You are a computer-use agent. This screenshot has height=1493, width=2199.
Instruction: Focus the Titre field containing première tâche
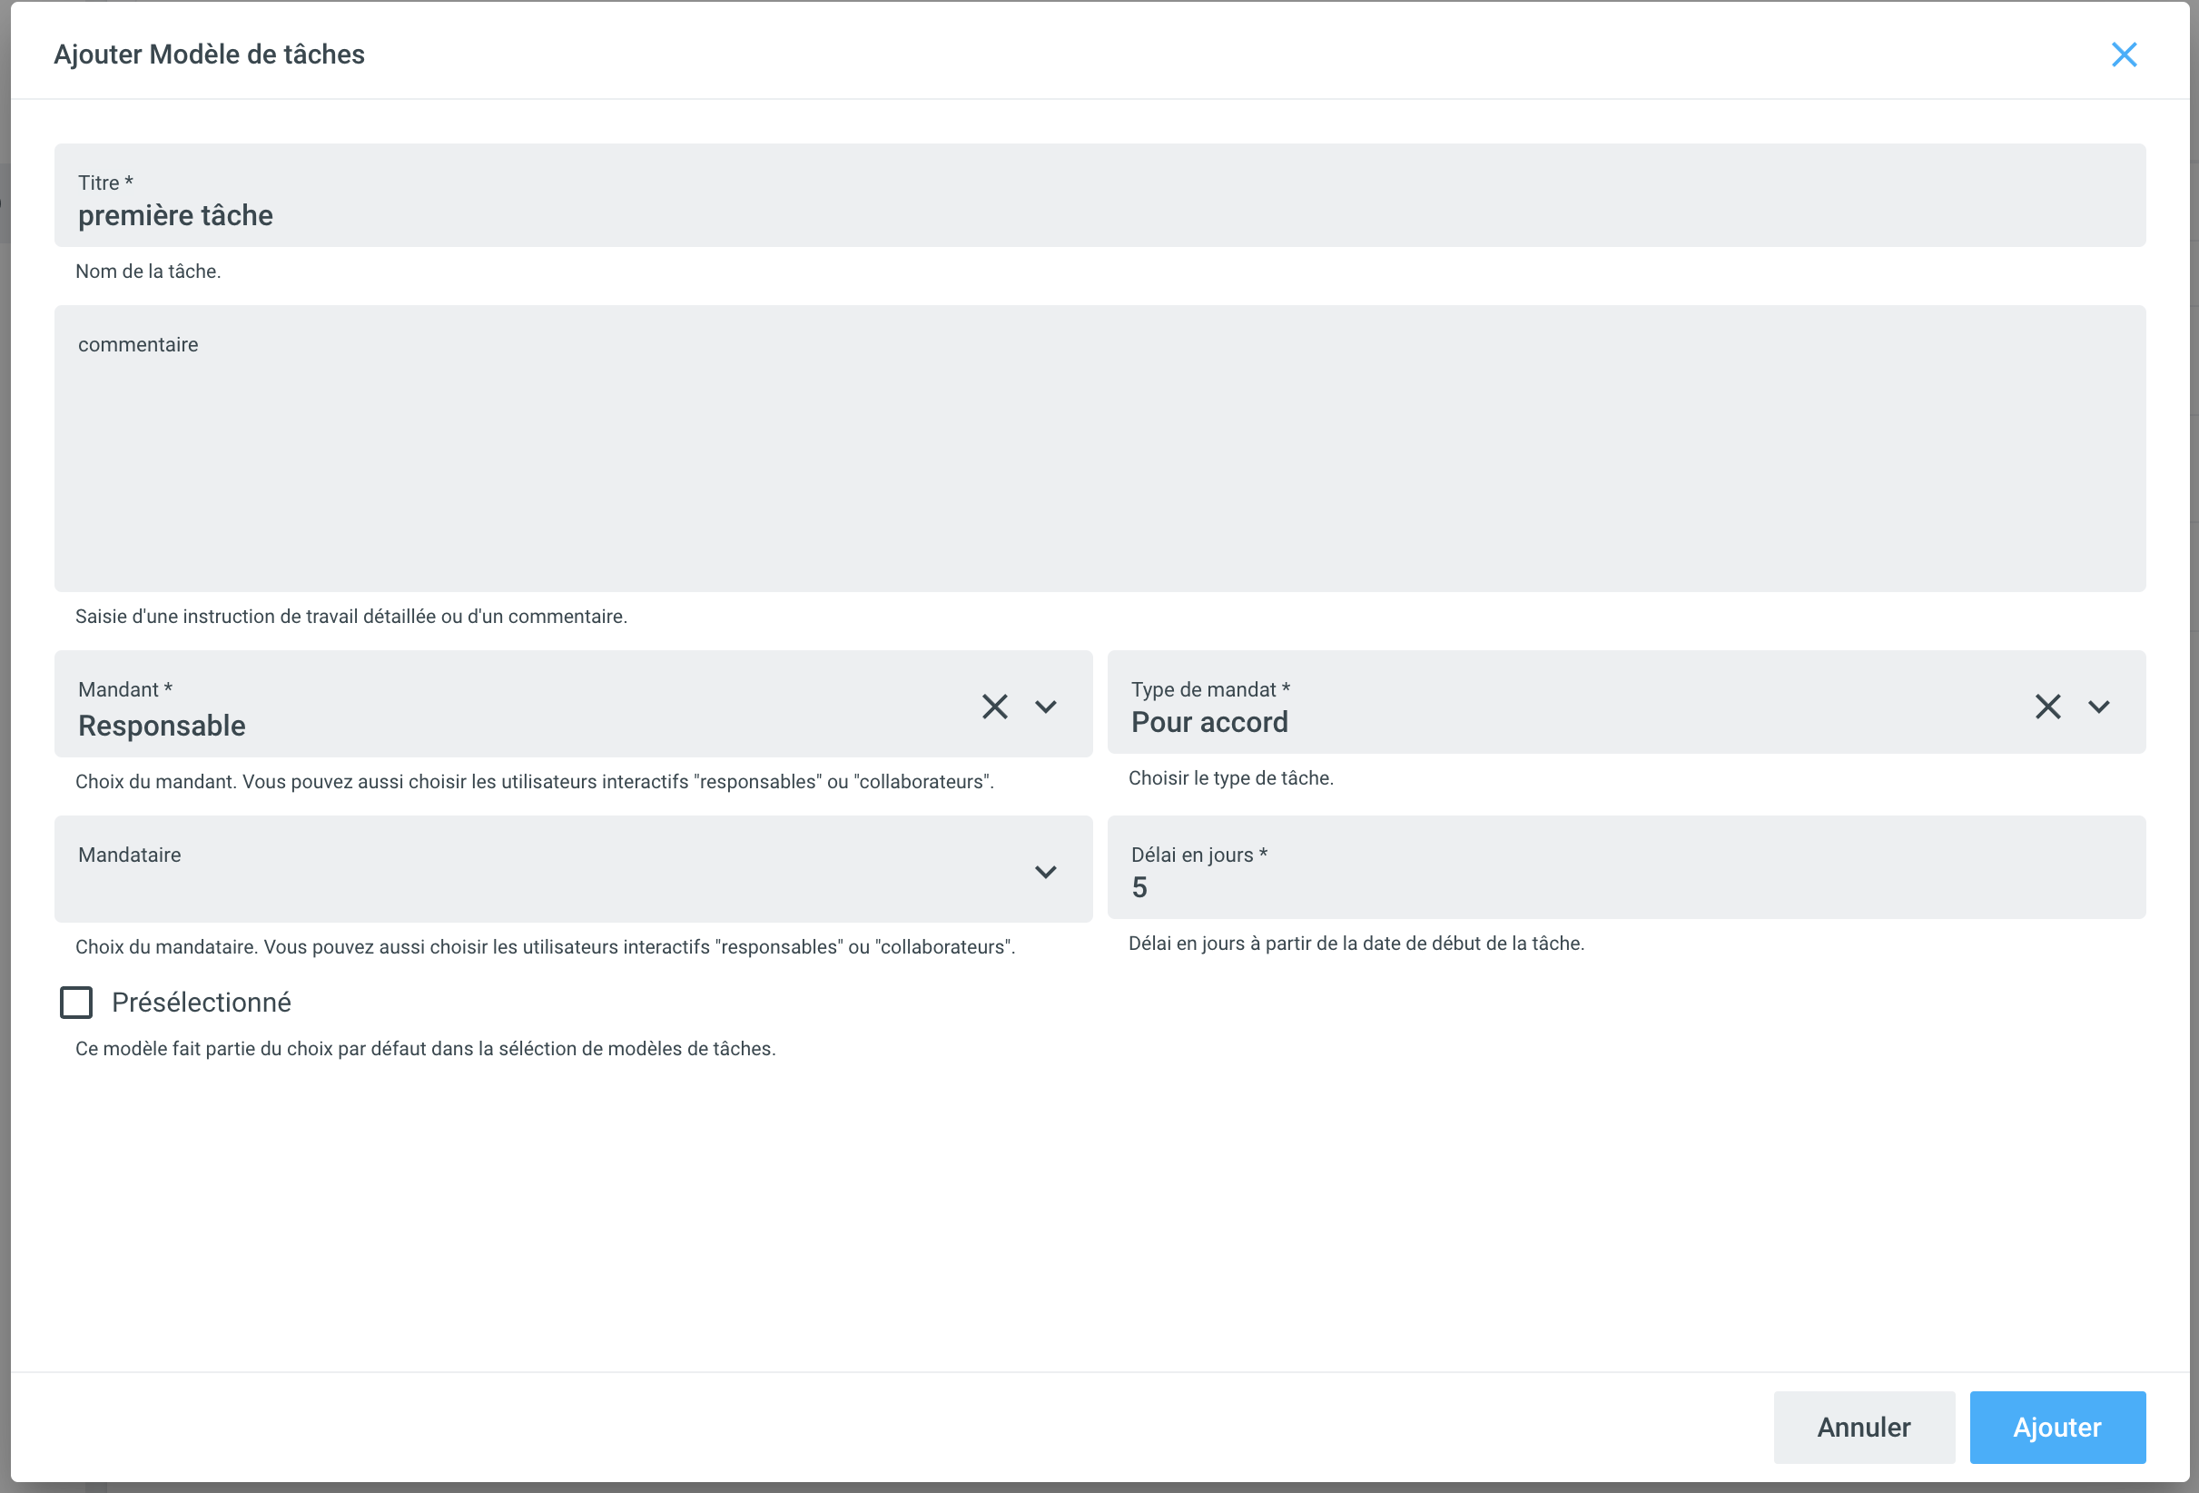pos(1098,215)
